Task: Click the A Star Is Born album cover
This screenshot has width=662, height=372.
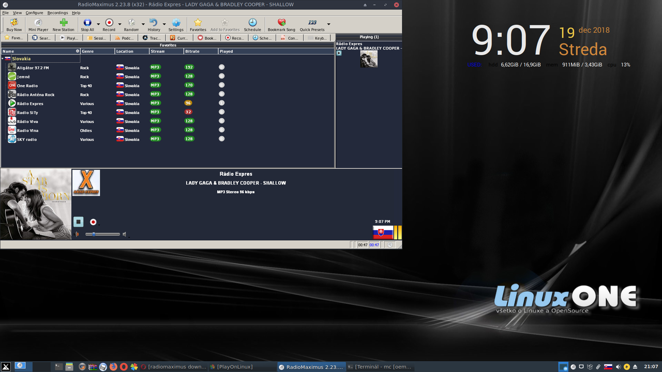Action: [x=36, y=204]
